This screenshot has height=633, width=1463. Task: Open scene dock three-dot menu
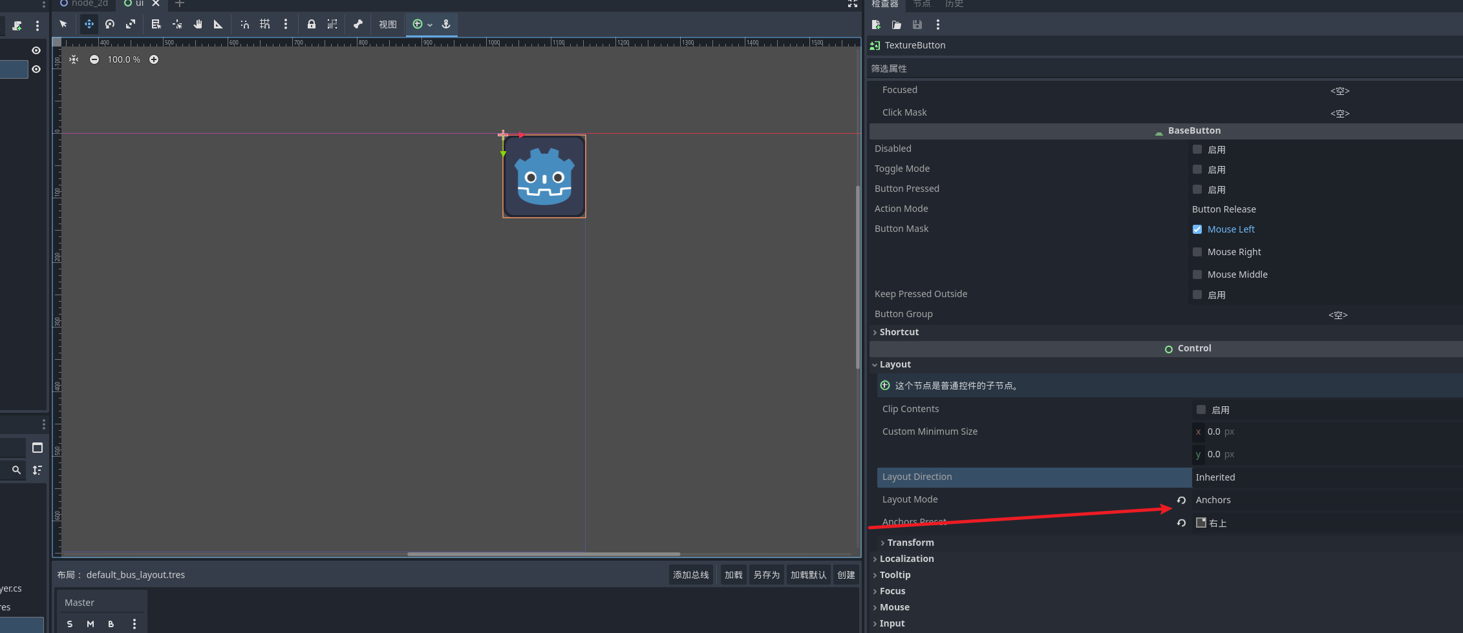[x=37, y=26]
